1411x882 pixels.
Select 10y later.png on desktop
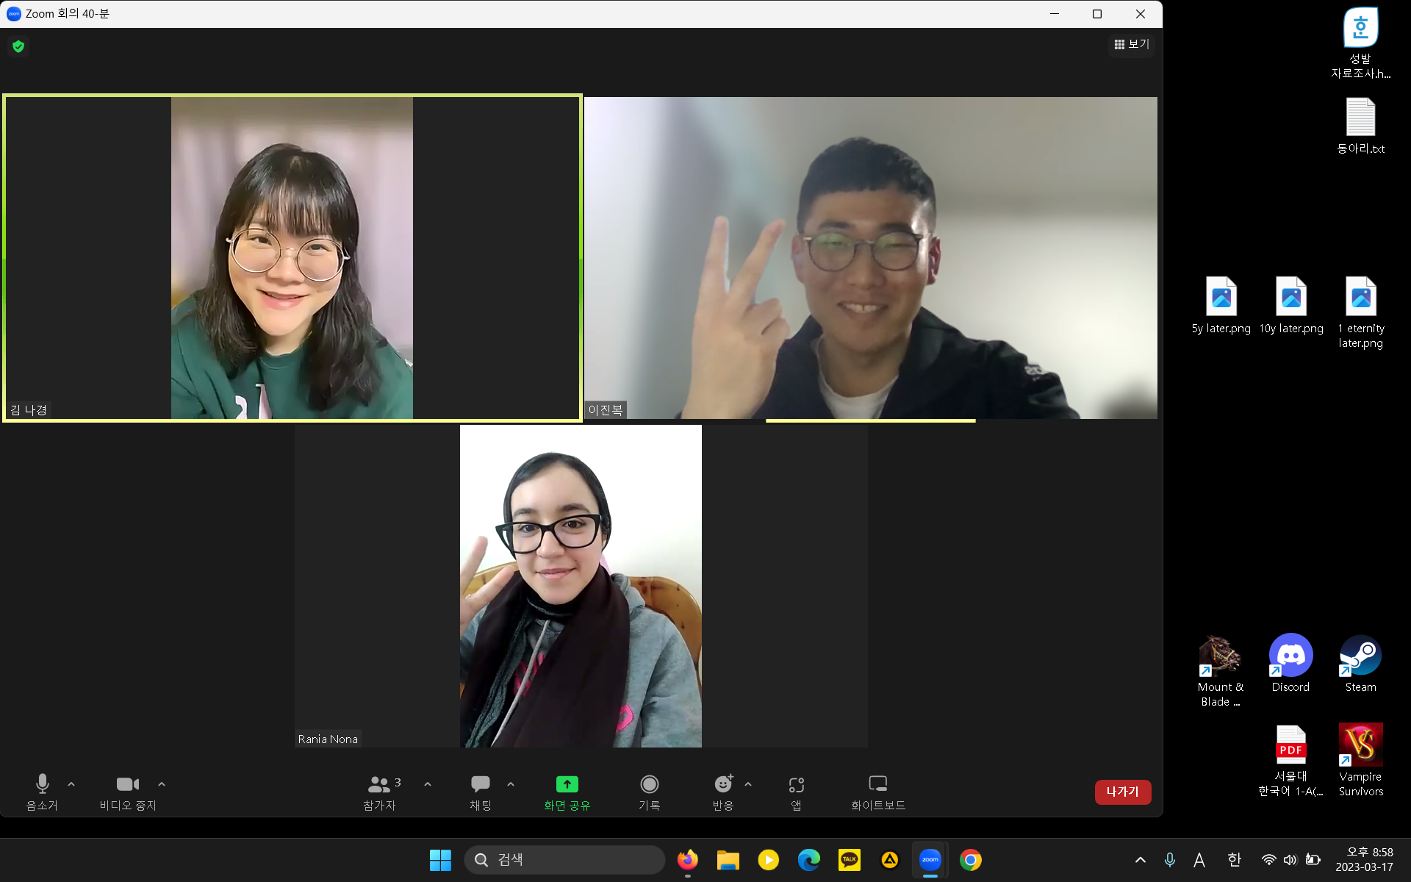1291,305
